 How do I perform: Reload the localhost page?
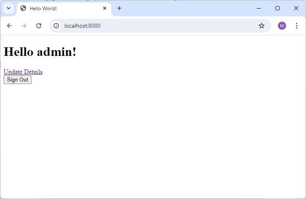[39, 26]
